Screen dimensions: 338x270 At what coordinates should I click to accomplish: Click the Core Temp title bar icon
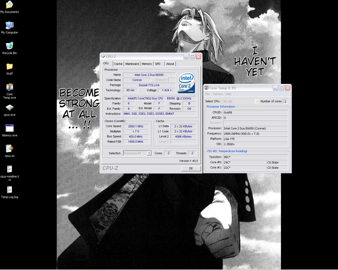[x=207, y=88]
